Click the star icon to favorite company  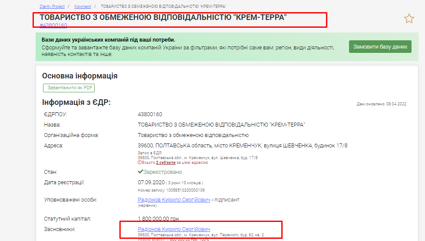tap(409, 19)
